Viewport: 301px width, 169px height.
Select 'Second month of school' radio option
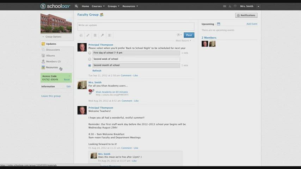point(90,65)
